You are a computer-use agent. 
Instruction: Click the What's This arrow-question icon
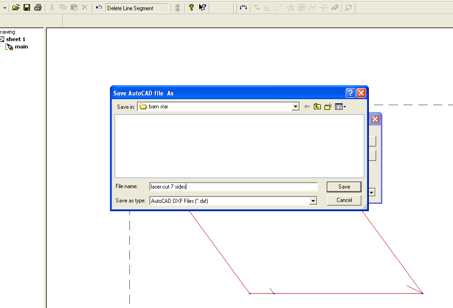(202, 7)
